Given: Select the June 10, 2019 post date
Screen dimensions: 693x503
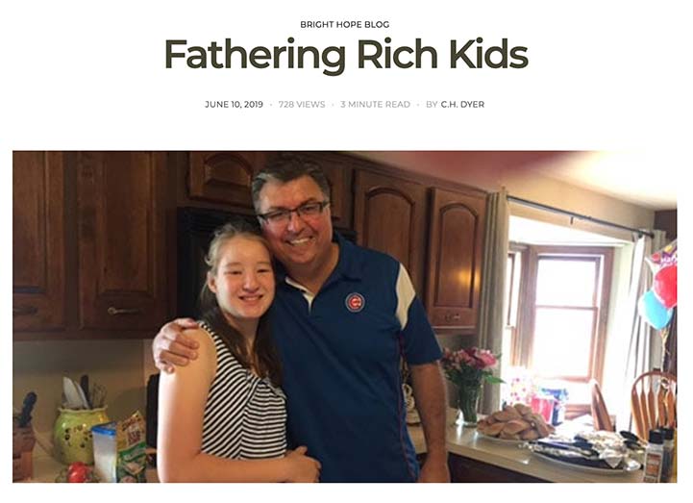Looking at the screenshot, I should pos(234,105).
